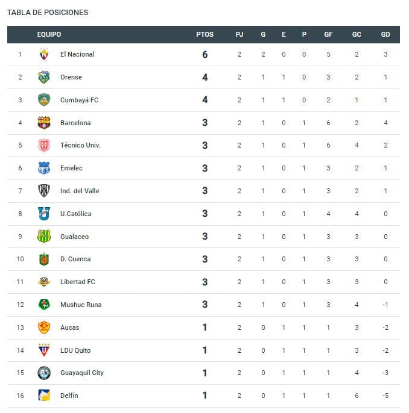This screenshot has width=409, height=413.
Task: Open the Cumbayá FC crest icon
Action: pyautogui.click(x=44, y=100)
